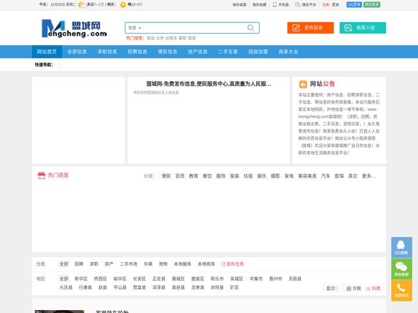This screenshot has height=313, width=418.
Task: Click the red 热门商家 shop icon
Action: point(41,176)
